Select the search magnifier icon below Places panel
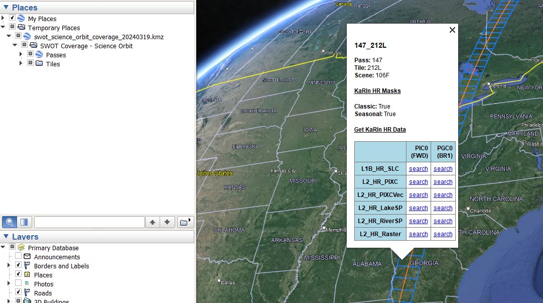 pos(10,222)
